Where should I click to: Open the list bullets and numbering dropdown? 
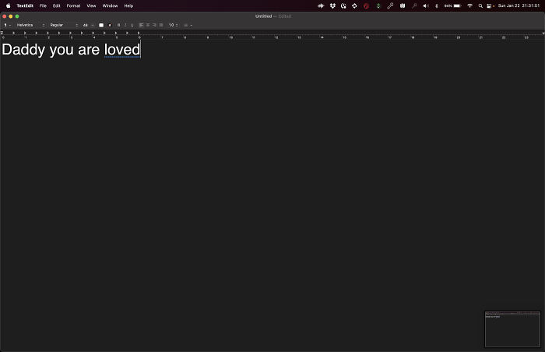click(188, 25)
